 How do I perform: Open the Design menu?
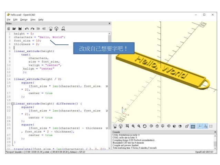click(x=24, y=20)
